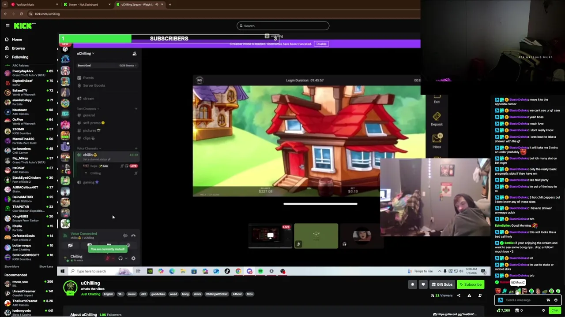Open EsfandTV channel in following list
Screen dimensions: 565x317
[x=29, y=92]
